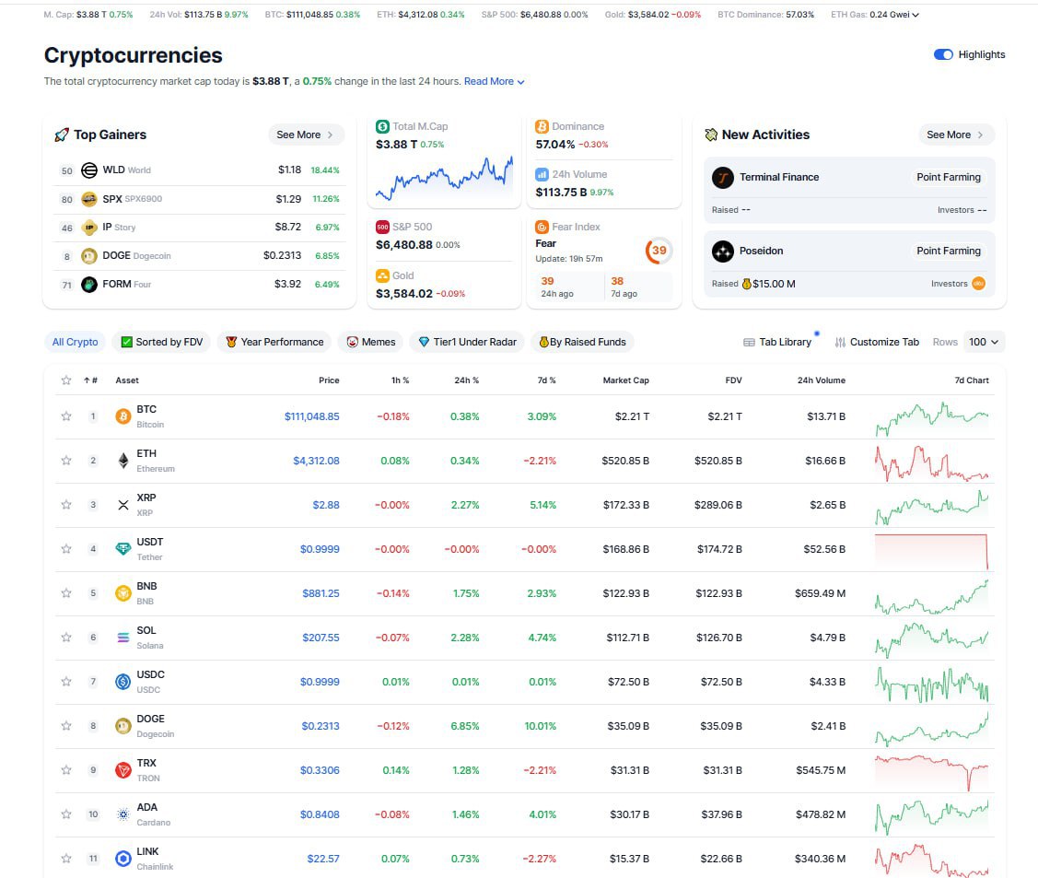Star XRP row as favorite
This screenshot has height=878, width=1038.
[66, 505]
